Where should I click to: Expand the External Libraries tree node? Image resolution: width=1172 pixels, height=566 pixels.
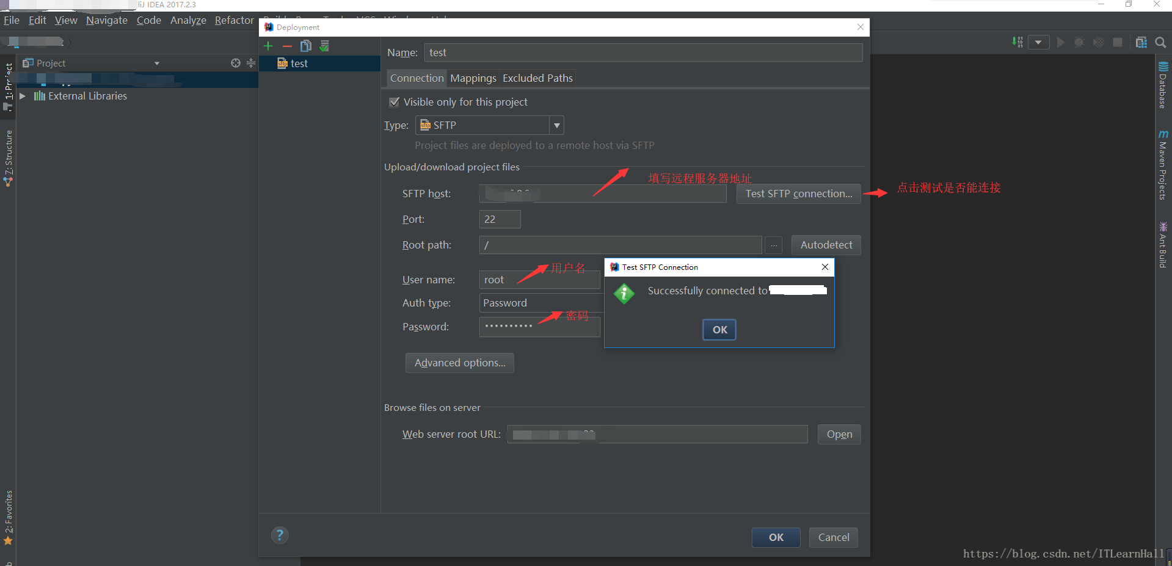23,96
